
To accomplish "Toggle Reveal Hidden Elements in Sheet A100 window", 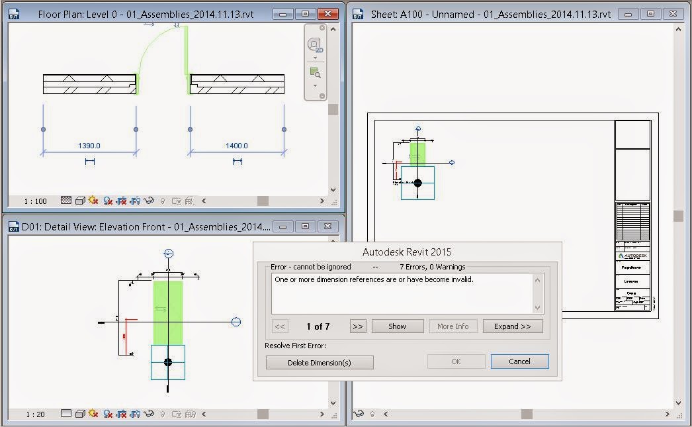I will 372,414.
